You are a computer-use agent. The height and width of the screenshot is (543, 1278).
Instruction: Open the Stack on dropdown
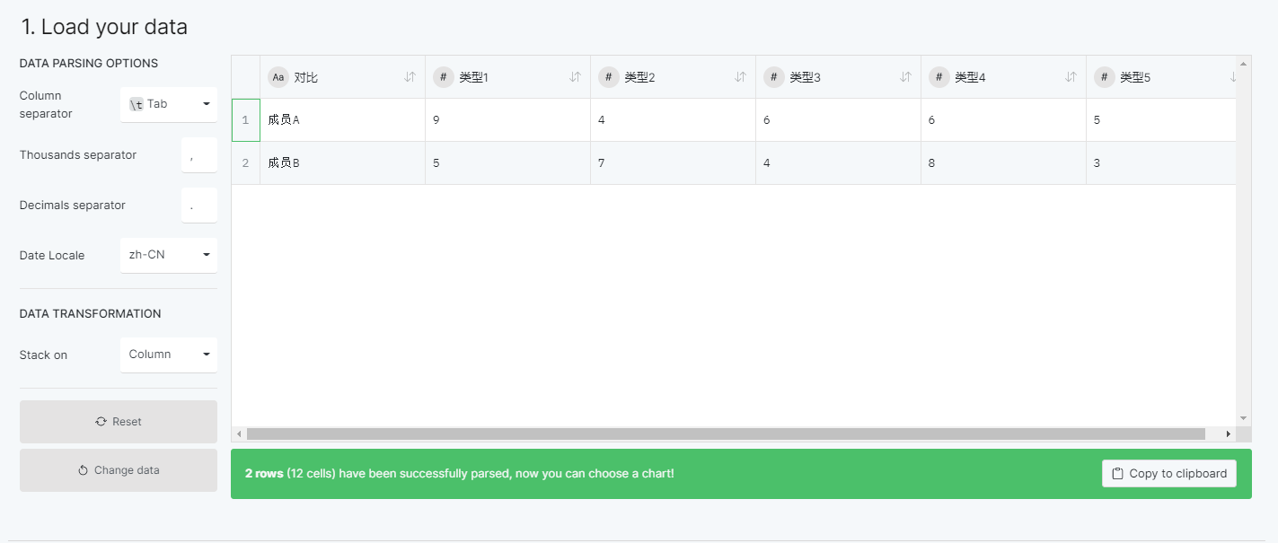pyautogui.click(x=168, y=355)
